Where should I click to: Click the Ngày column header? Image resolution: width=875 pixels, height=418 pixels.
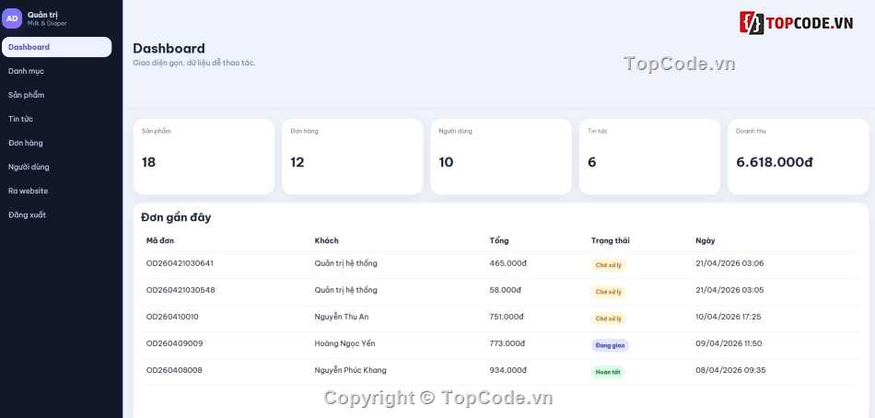tap(706, 240)
